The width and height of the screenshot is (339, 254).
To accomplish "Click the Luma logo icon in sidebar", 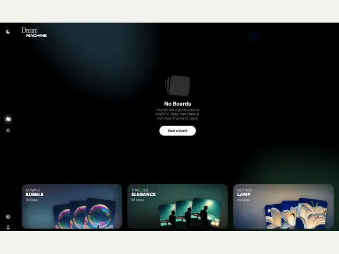I will click(8, 32).
